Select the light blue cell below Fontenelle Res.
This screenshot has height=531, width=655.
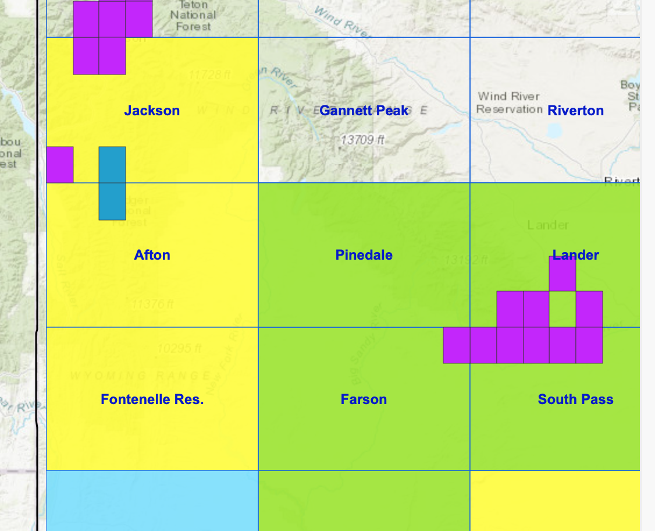pos(152,500)
